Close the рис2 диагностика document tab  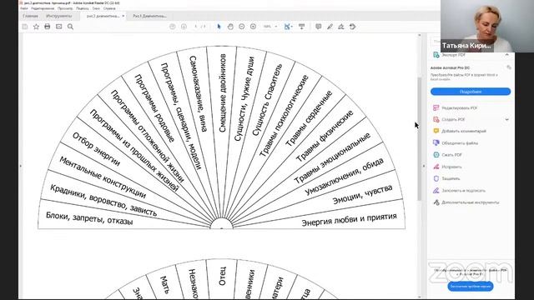pyautogui.click(x=123, y=16)
